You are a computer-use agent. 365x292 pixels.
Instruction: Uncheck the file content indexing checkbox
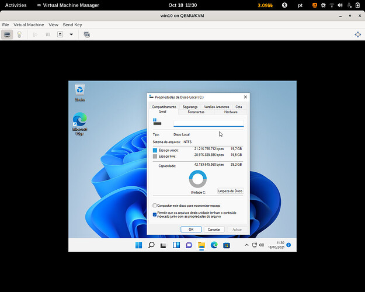click(x=155, y=214)
